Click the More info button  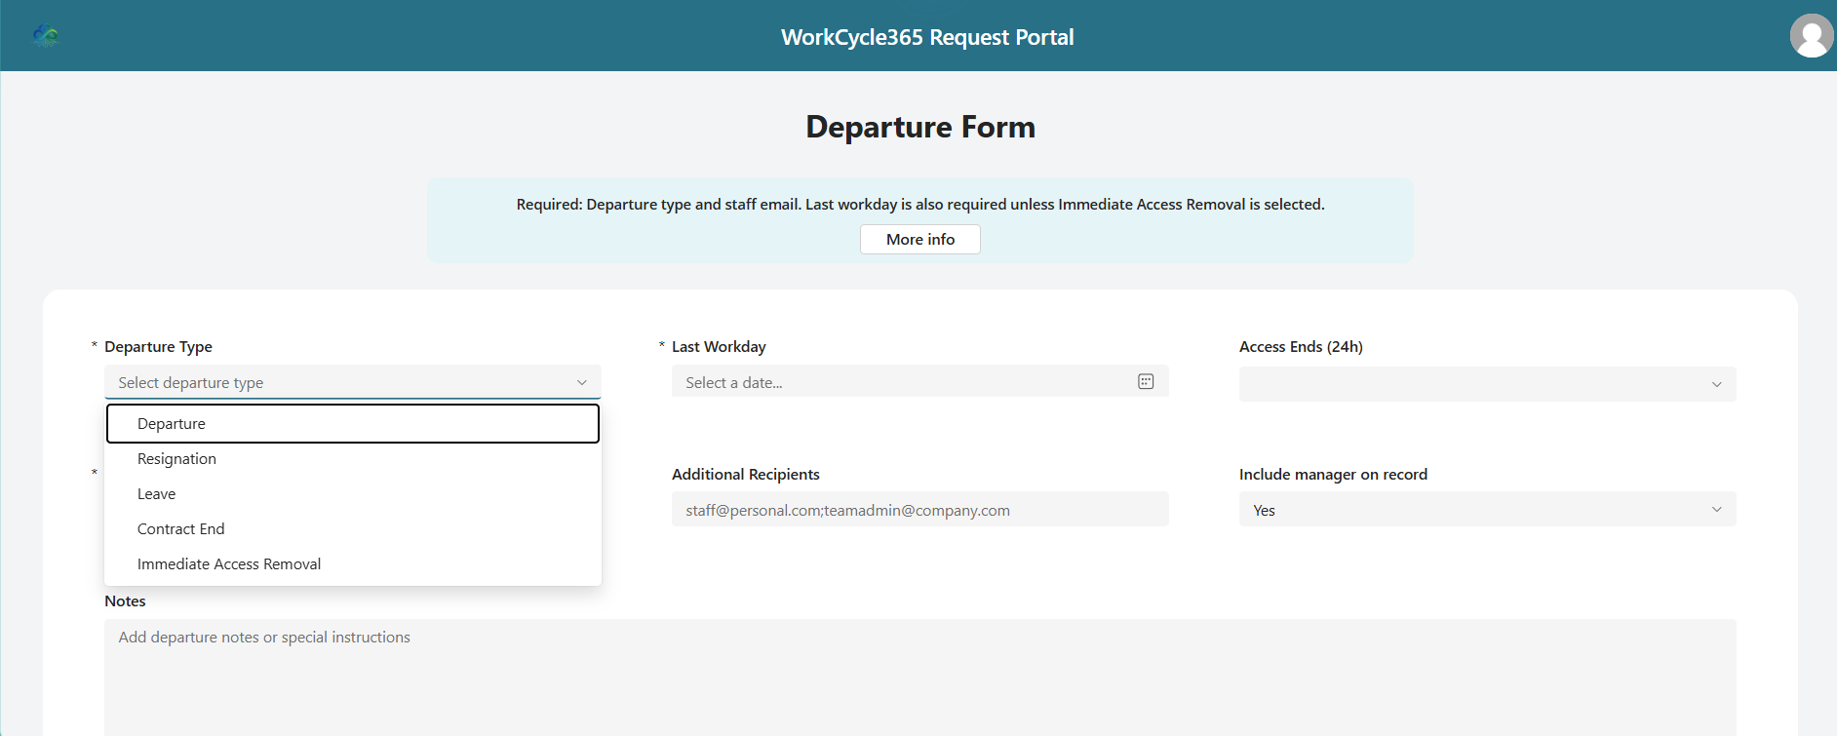[x=920, y=240]
